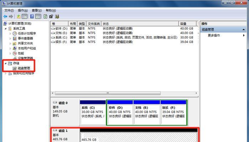Select the 娱乐 (F:) partition block on Disk 0

click(173, 113)
